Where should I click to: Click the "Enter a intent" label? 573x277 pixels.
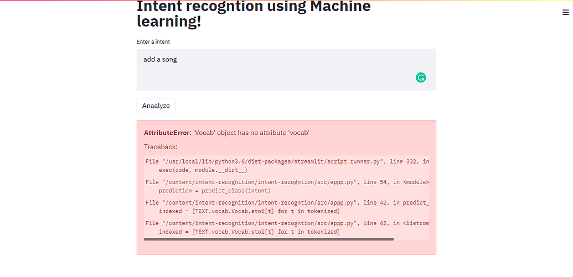[153, 42]
